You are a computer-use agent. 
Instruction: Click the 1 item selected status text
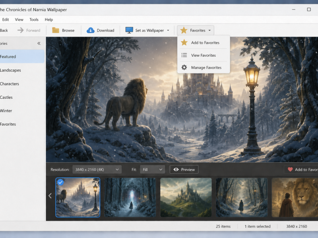click(257, 226)
